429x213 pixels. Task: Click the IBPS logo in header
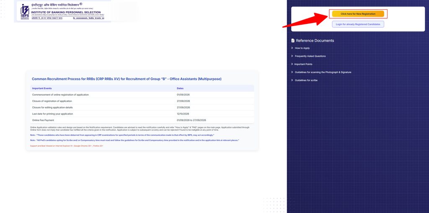(x=25, y=12)
